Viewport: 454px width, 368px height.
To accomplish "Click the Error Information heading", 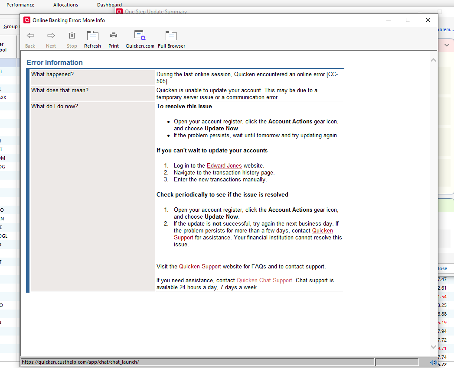I will [55, 62].
